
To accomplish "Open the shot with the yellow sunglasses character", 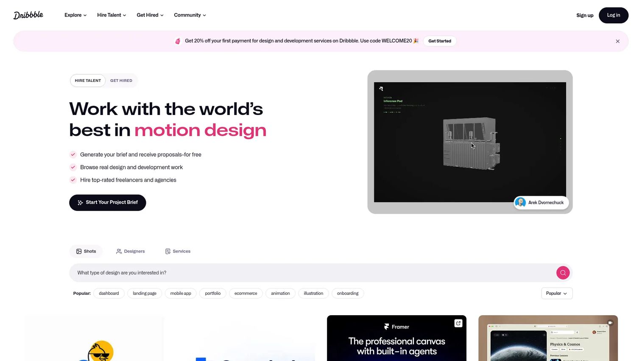I will tap(94, 339).
